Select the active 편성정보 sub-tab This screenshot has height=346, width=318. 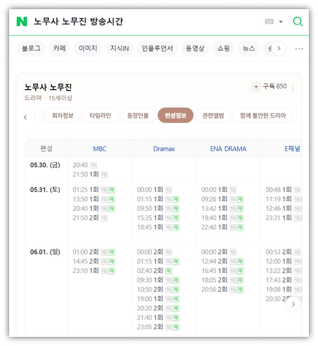[175, 115]
